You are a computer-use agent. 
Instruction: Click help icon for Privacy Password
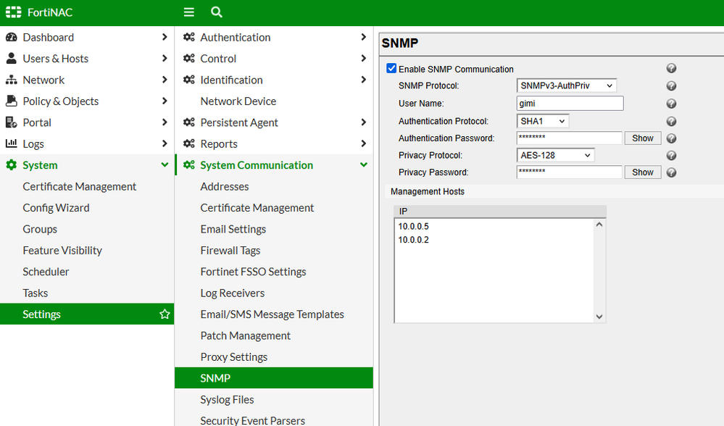[x=671, y=172]
